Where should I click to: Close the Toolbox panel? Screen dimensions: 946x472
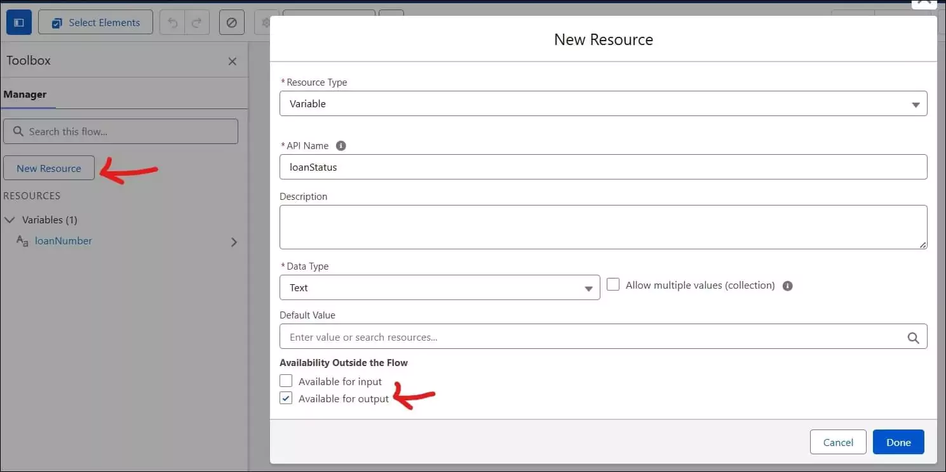[232, 61]
